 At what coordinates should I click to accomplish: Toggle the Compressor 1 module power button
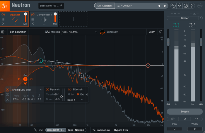click(33, 15)
